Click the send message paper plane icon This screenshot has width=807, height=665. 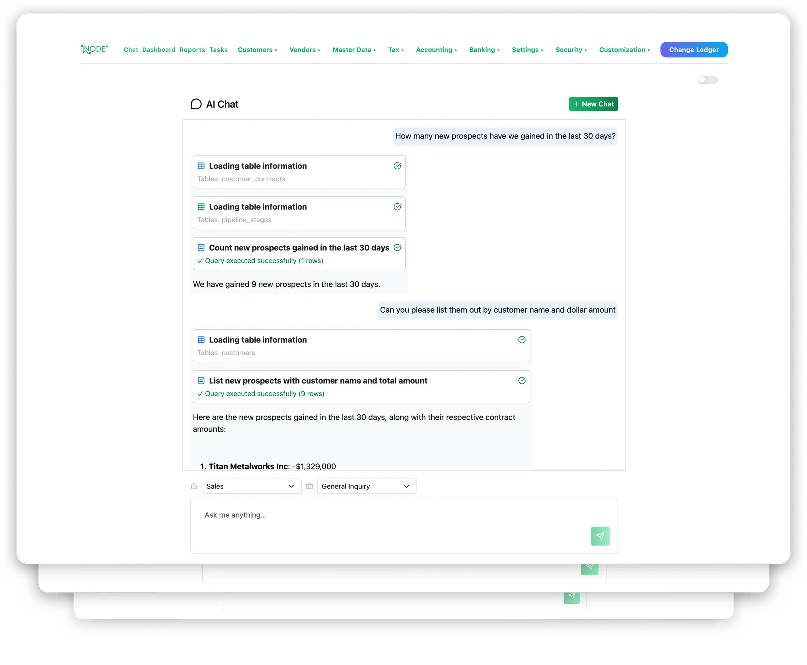(x=600, y=536)
